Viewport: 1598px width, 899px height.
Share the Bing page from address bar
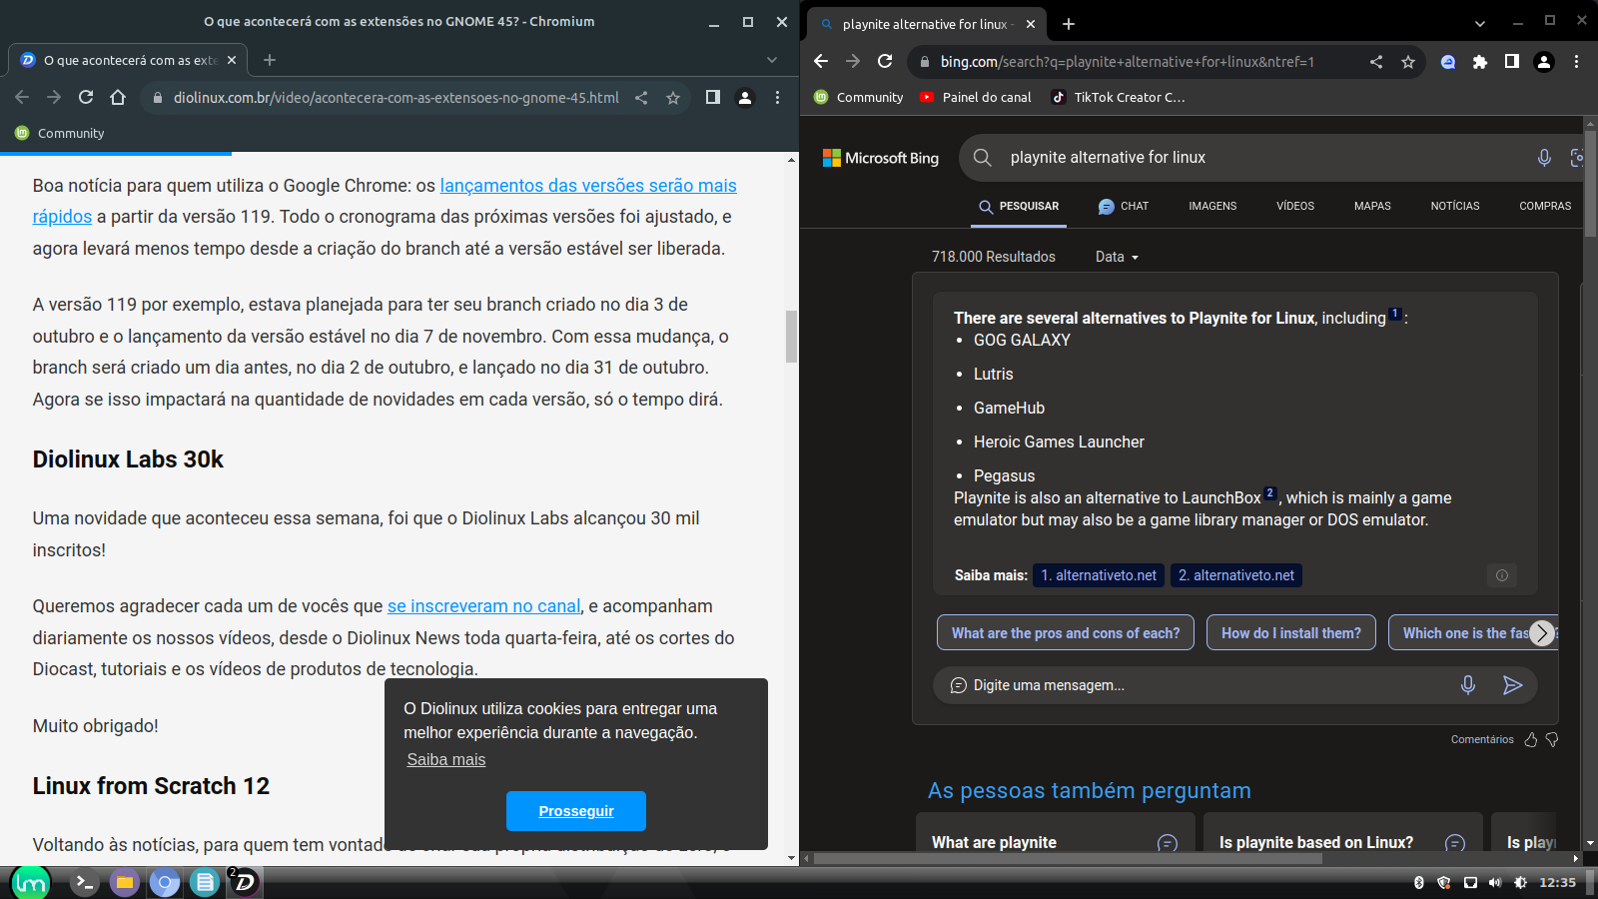point(1376,62)
